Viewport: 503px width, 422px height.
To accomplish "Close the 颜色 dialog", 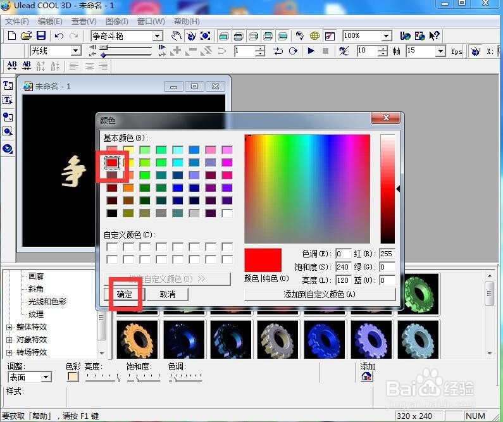I will point(386,118).
